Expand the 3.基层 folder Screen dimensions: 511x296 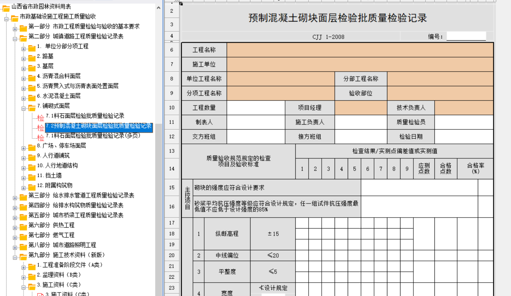tap(23, 69)
